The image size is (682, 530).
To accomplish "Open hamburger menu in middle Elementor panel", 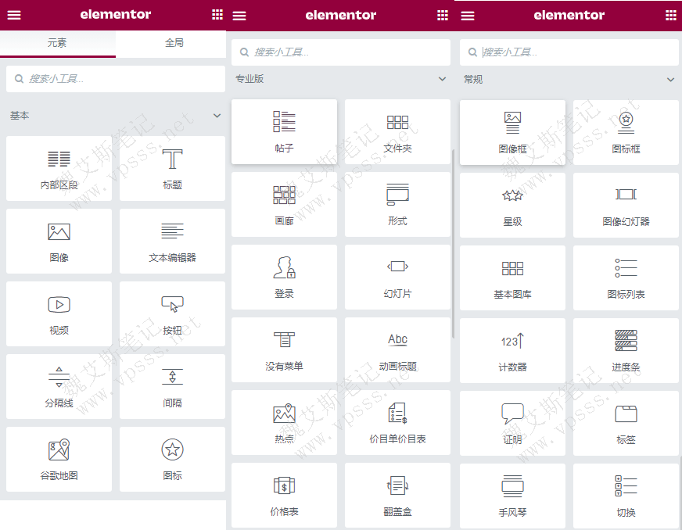I will coord(239,16).
